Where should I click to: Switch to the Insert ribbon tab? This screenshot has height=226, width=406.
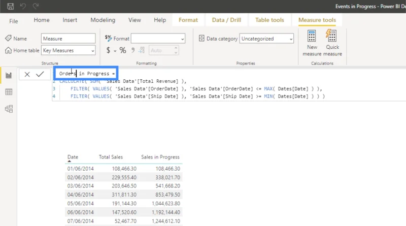[x=70, y=20]
